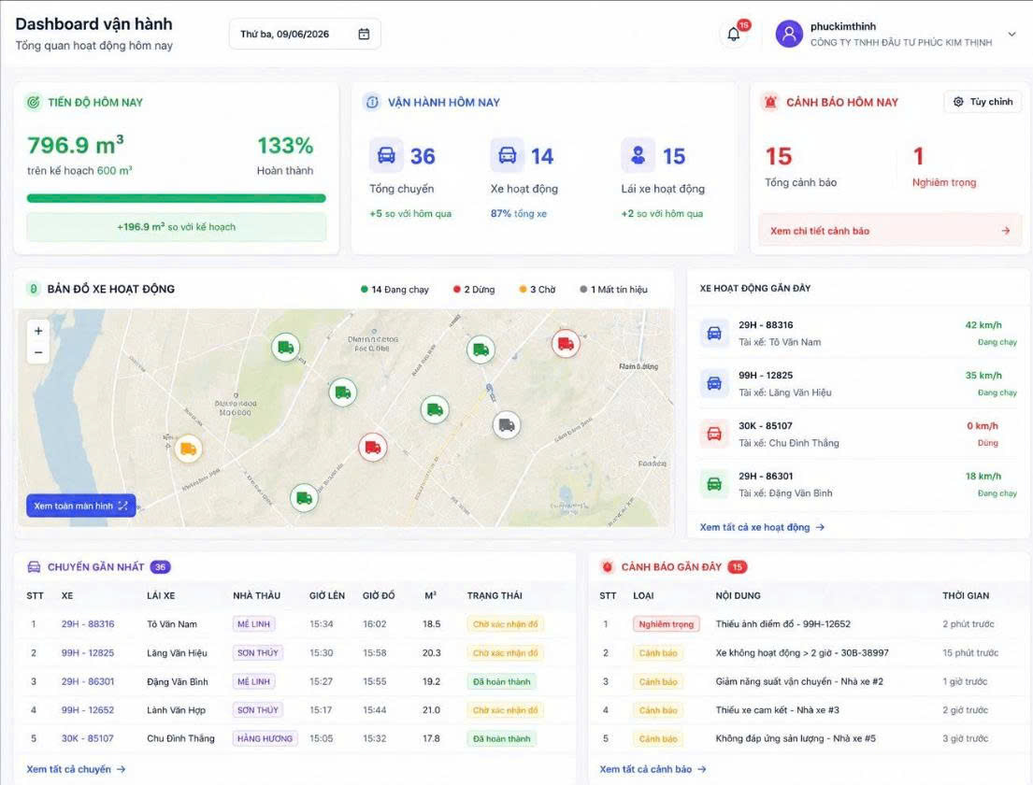Click the calendar icon in date field
Image resolution: width=1033 pixels, height=785 pixels.
pos(364,34)
